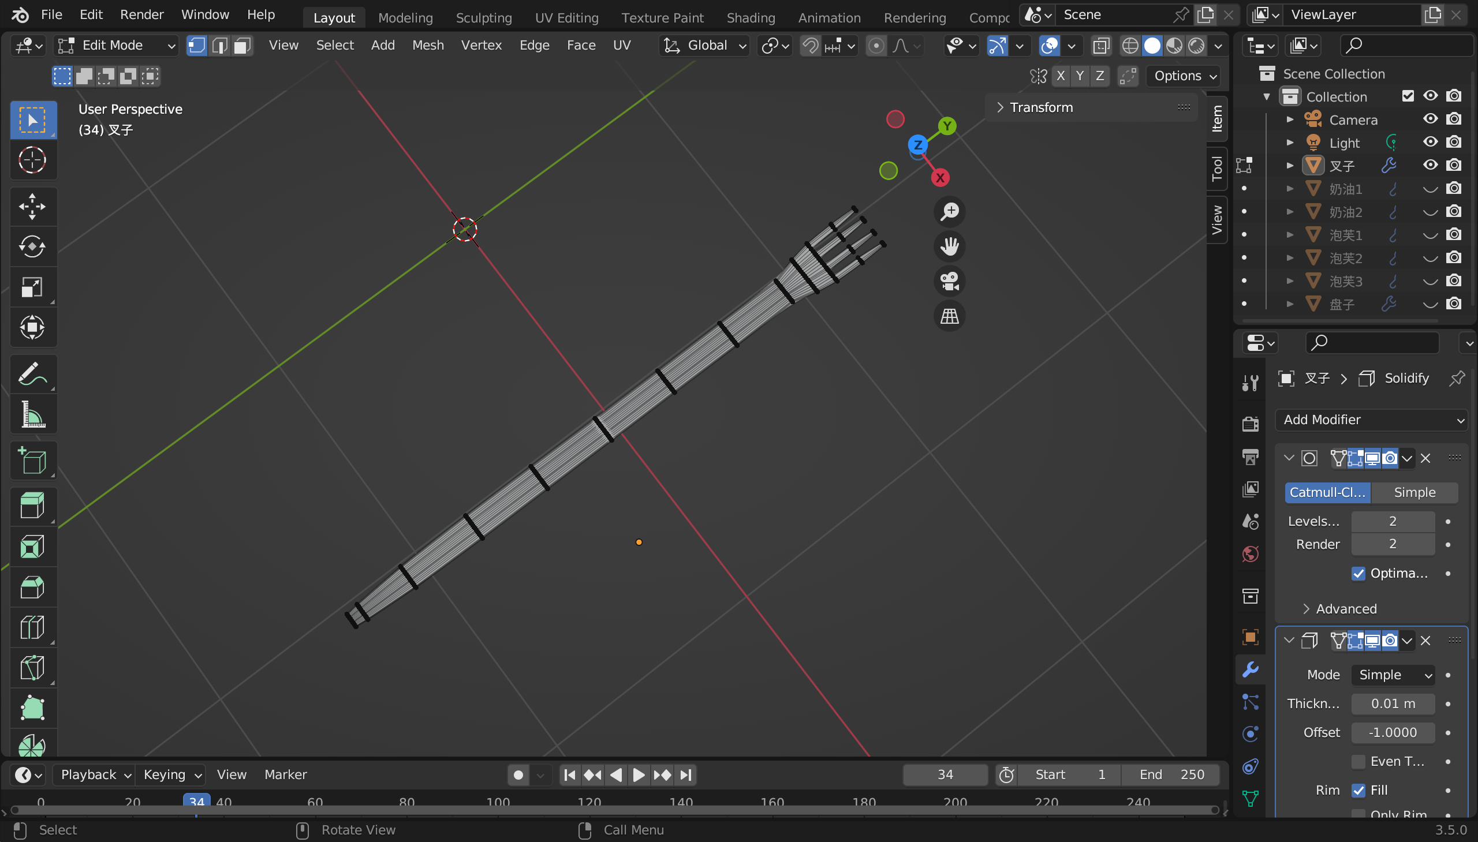Click the Offset value field
Screen dimensions: 1478x842
(1393, 733)
